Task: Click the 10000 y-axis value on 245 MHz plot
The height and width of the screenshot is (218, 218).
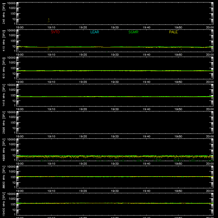Action: (x=11, y=3)
